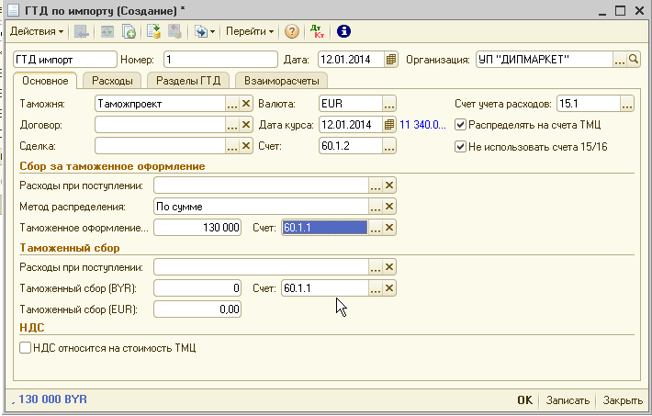The image size is (652, 416).
Task: Click the Номер input field
Action: click(x=219, y=60)
